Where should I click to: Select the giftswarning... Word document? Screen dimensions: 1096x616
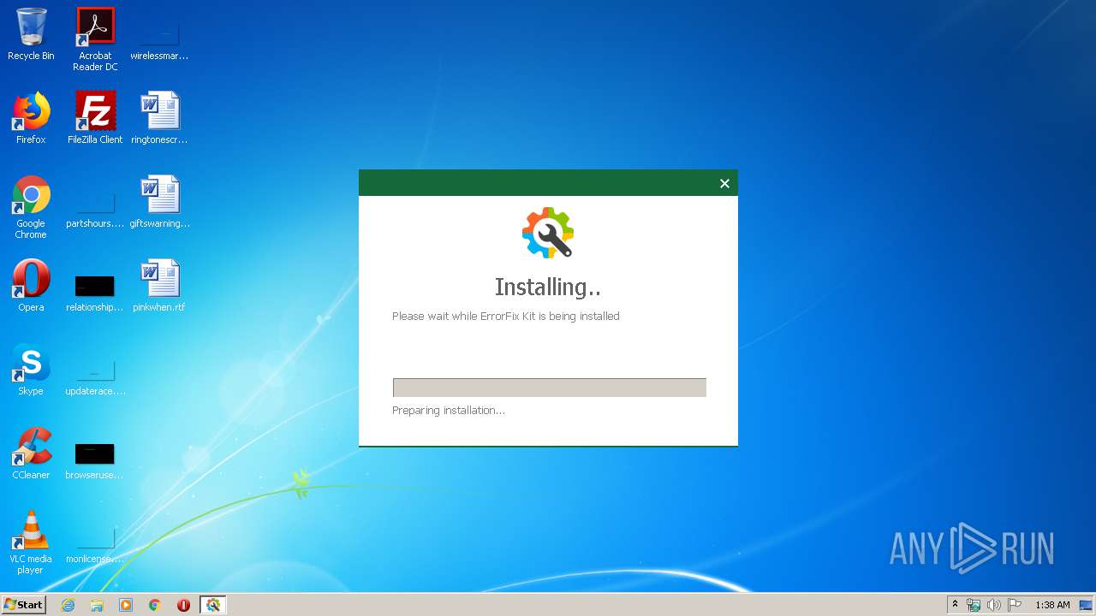pyautogui.click(x=159, y=202)
